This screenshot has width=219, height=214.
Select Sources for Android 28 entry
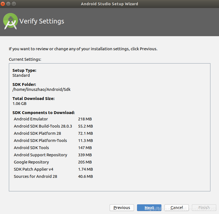[x=53, y=176]
